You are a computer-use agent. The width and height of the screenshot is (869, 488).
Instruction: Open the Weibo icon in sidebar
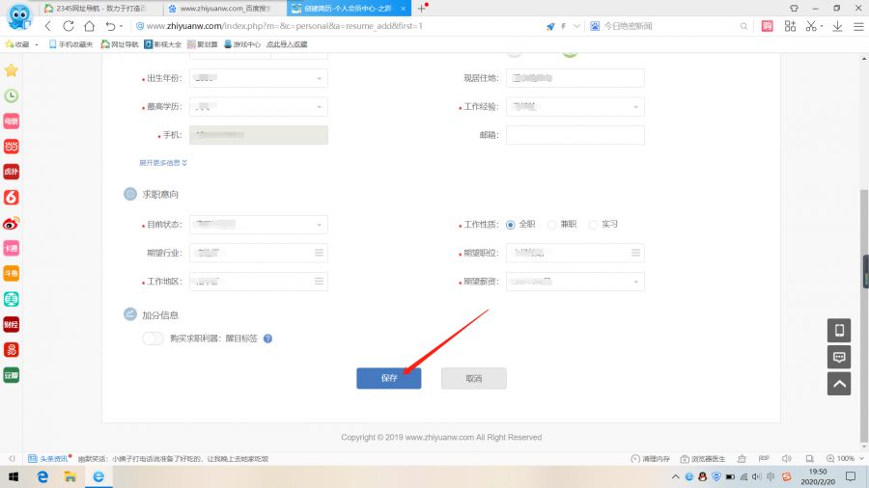[x=12, y=223]
